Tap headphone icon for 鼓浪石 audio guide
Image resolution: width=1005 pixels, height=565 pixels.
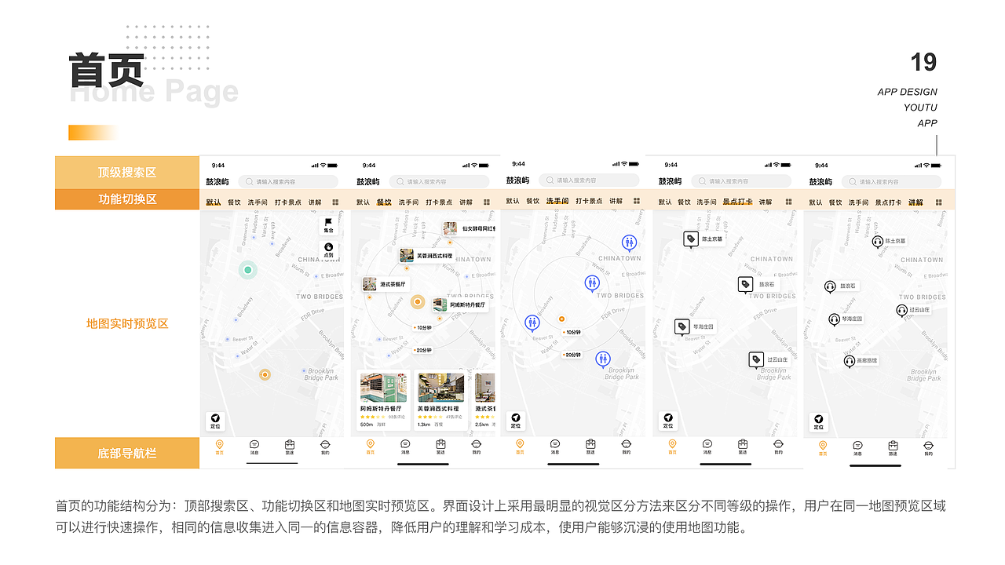coord(830,287)
